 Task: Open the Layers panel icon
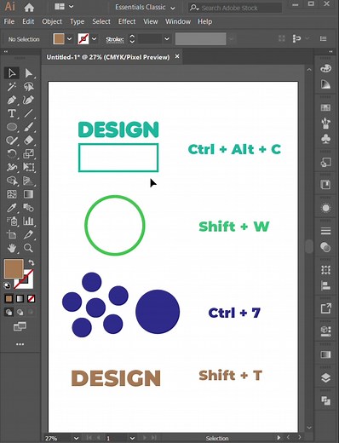tap(325, 378)
